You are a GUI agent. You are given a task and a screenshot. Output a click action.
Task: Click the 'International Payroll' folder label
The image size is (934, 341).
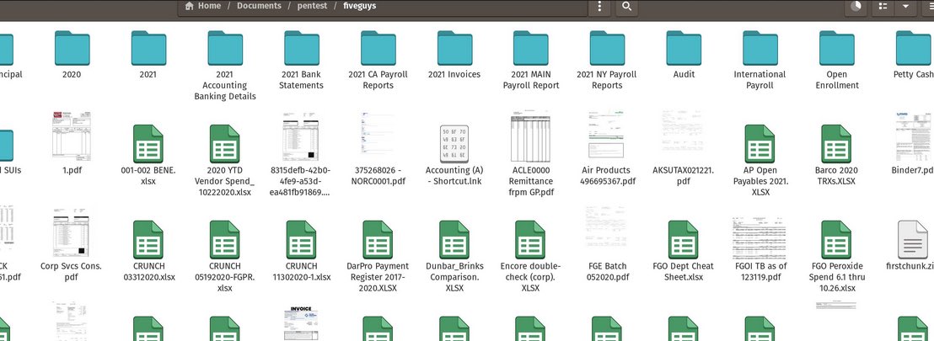(x=760, y=80)
